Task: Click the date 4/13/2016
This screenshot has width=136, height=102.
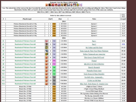Action: (x=64, y=71)
